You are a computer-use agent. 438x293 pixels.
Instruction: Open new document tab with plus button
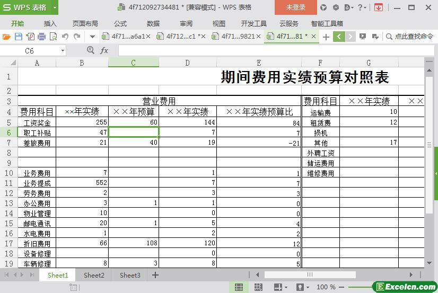pos(326,37)
